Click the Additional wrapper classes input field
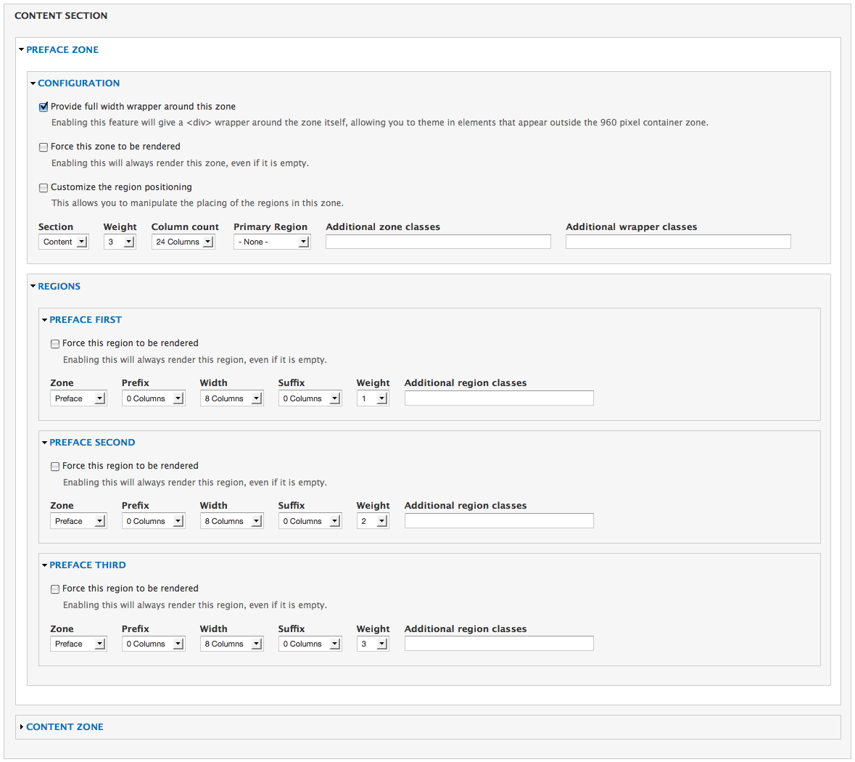This screenshot has width=855, height=762. point(677,241)
